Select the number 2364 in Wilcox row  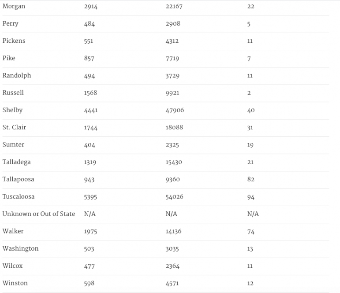pos(173,266)
